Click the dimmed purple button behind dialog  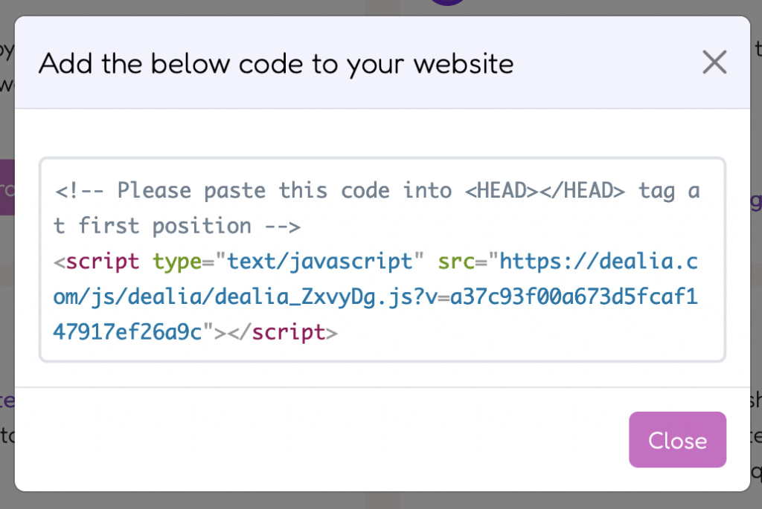pyautogui.click(x=7, y=187)
